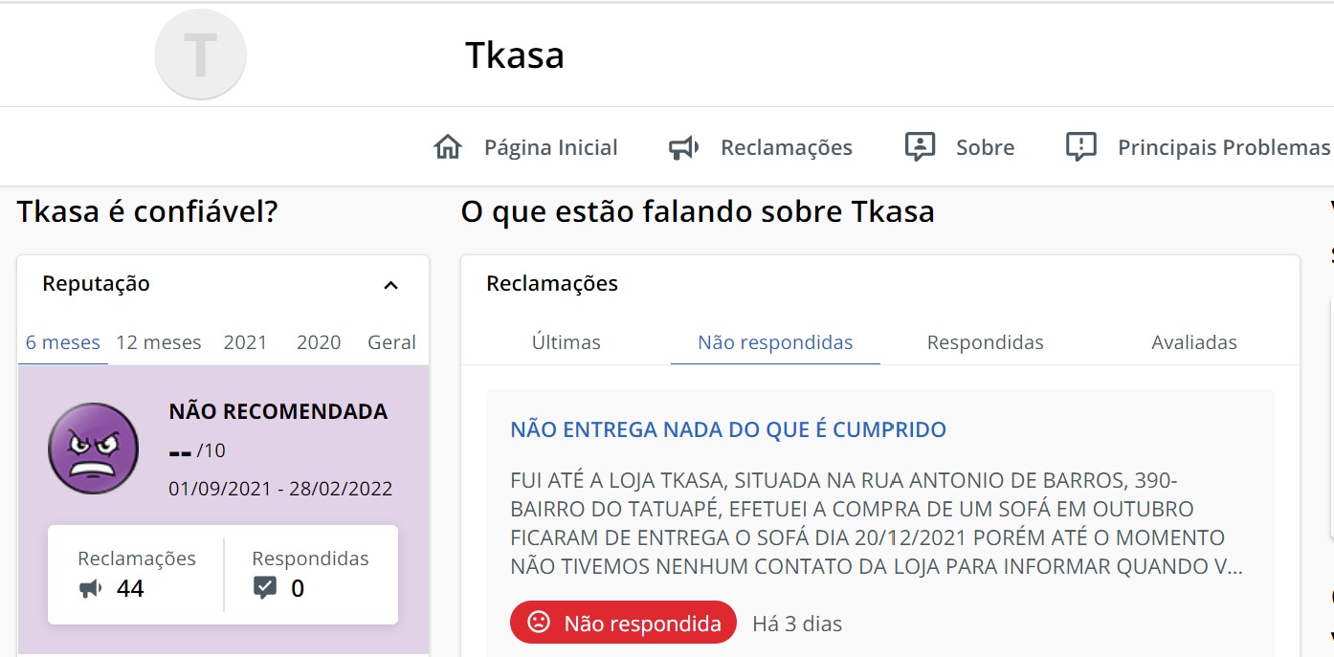Show the 2021 reputation tab
The image size is (1334, 657).
245,342
